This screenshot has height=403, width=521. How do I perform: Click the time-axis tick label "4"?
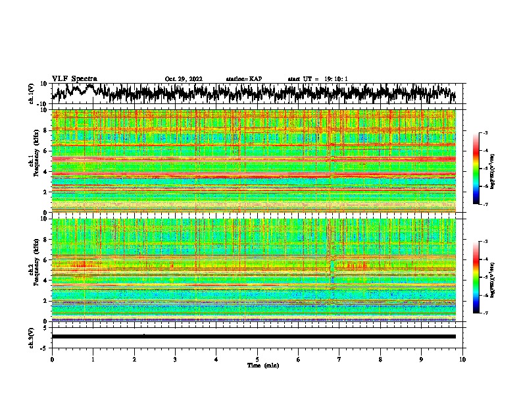point(216,360)
